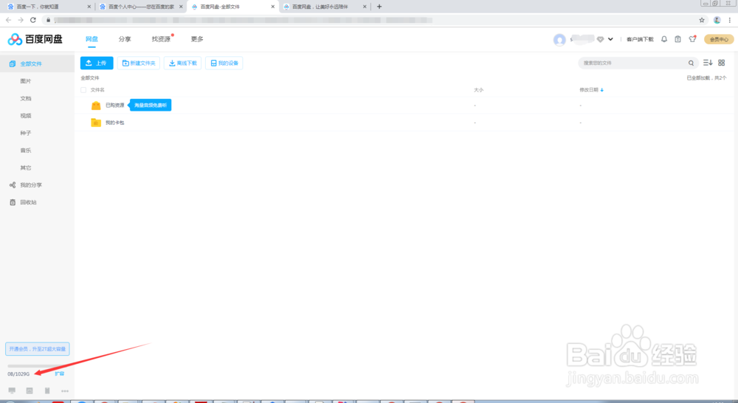Open the 我的卡包 folder

click(x=115, y=123)
